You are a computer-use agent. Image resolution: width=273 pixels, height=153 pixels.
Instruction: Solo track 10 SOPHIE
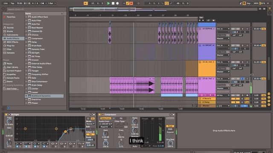pyautogui.click(x=242, y=29)
